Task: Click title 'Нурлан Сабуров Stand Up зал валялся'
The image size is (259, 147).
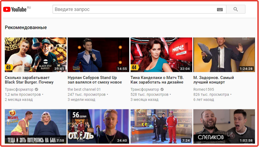Action: (x=95, y=80)
